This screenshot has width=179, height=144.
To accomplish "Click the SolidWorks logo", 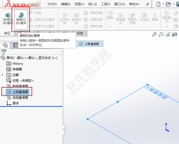I will click(21, 4).
